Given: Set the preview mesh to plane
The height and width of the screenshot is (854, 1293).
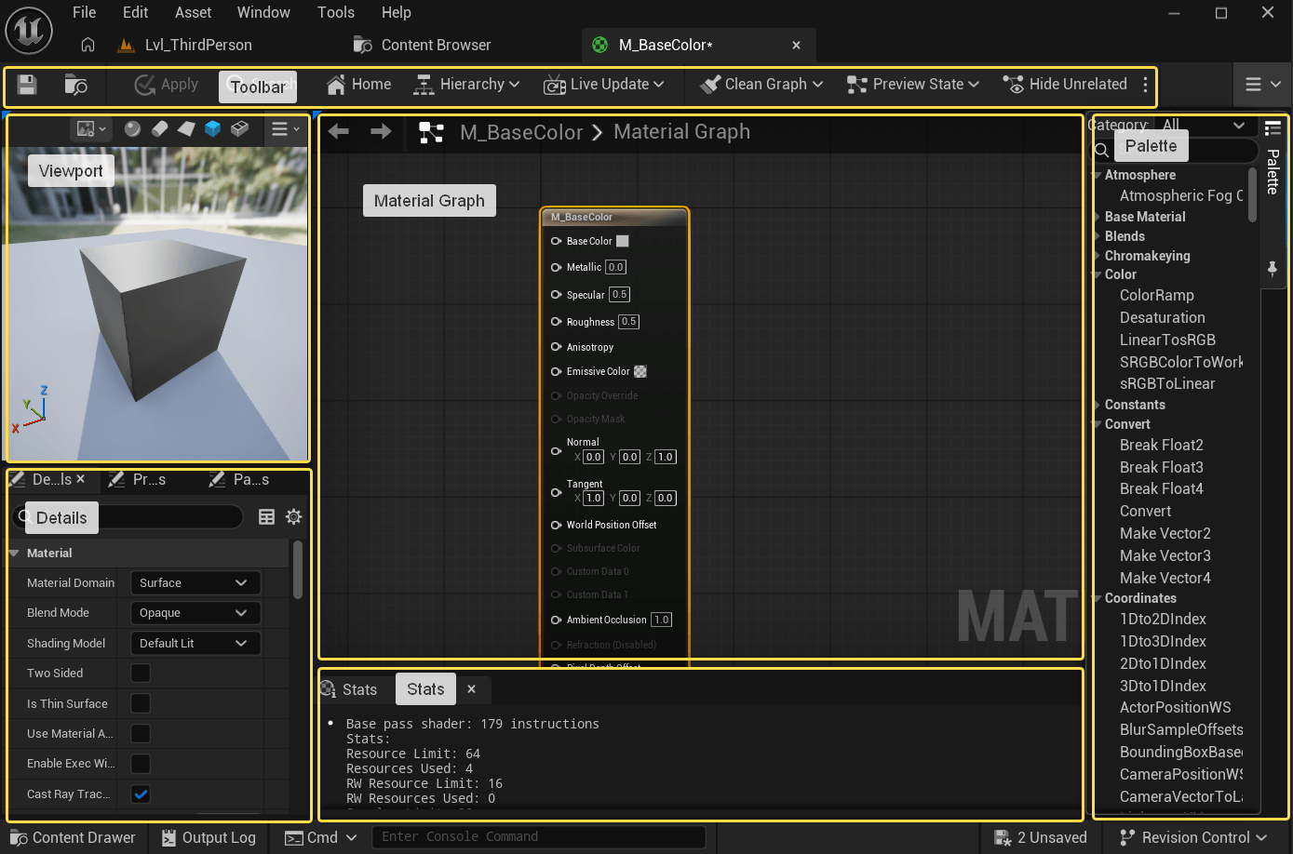Looking at the screenshot, I should (x=186, y=128).
